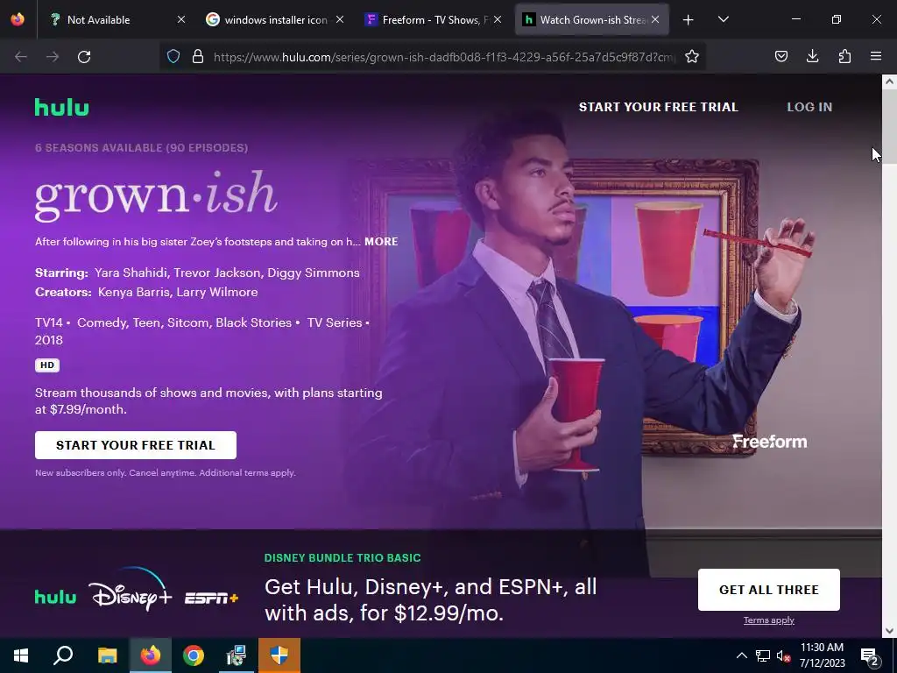Screen dimensions: 897x673
Task: Click the muted volume tray icon
Action: pyautogui.click(x=783, y=655)
